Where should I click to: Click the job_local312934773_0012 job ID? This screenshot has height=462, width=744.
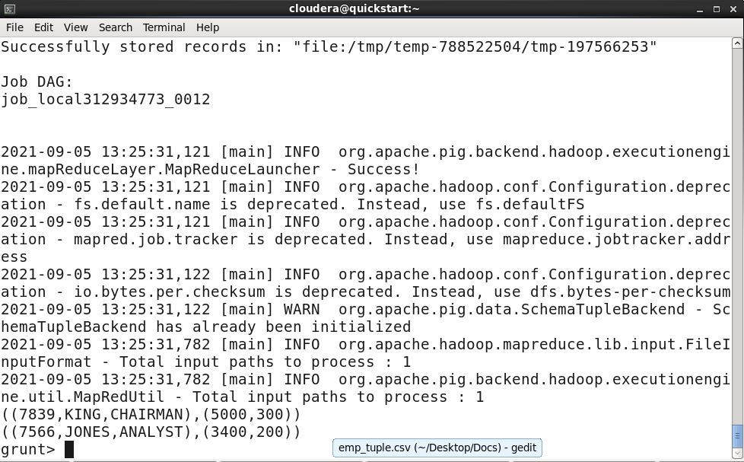106,99
